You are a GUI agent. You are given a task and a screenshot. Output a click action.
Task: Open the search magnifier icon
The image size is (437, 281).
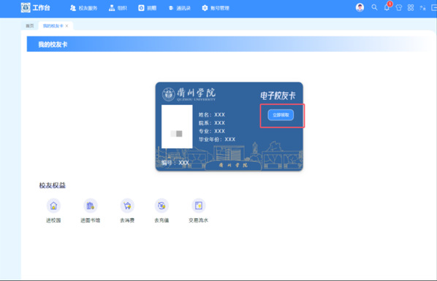point(374,7)
